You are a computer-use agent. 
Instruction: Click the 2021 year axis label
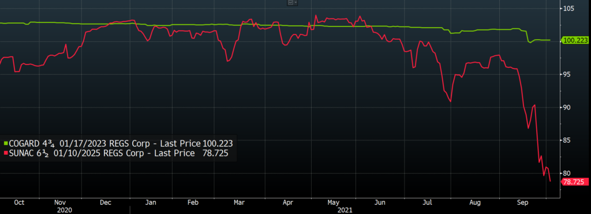click(x=345, y=210)
